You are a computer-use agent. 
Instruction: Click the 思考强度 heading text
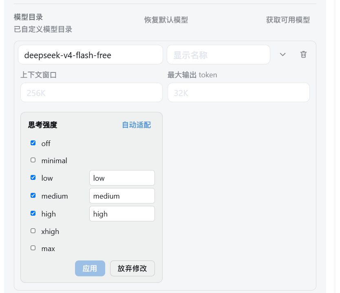[x=42, y=125]
